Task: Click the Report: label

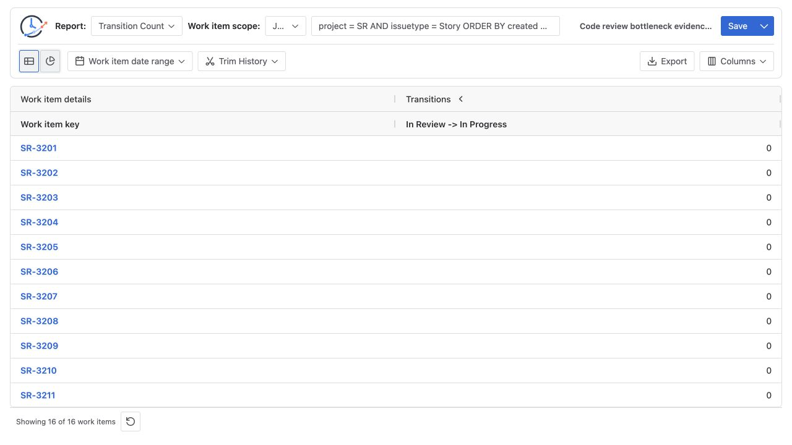Action: [71, 26]
